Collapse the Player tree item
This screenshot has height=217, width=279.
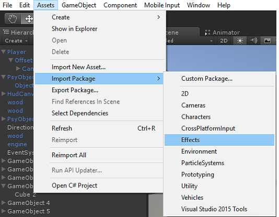click(3, 52)
